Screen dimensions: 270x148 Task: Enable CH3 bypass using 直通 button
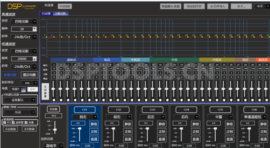point(161,139)
